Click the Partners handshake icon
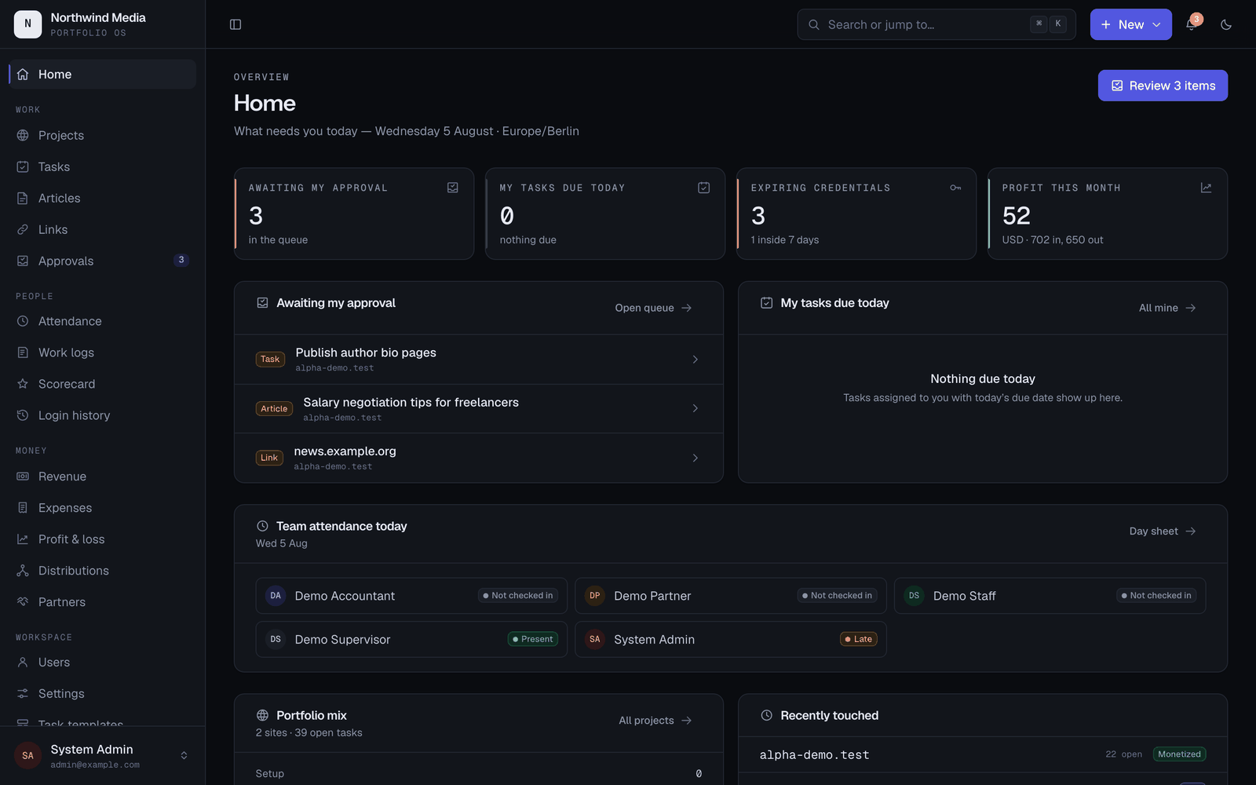1256x785 pixels. tap(23, 602)
